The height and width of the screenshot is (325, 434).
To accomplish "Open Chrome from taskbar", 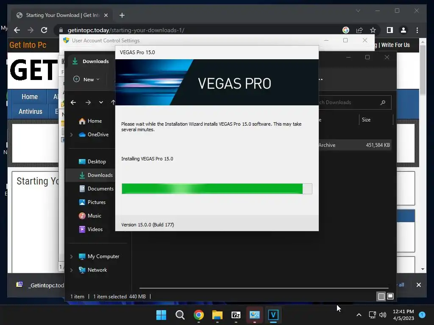I will [x=199, y=315].
